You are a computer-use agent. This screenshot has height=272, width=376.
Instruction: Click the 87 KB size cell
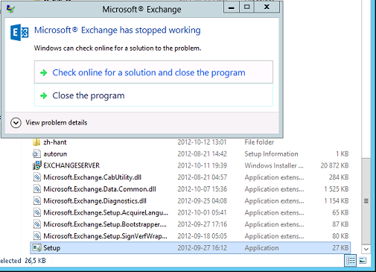coord(340,224)
